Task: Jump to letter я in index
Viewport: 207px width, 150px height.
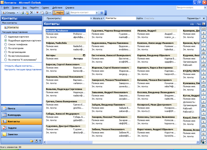Action: (203, 138)
